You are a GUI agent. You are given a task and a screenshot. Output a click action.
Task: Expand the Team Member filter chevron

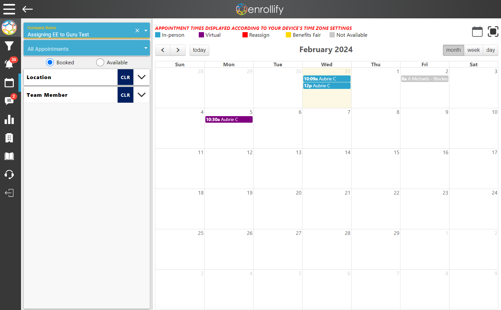[142, 95]
